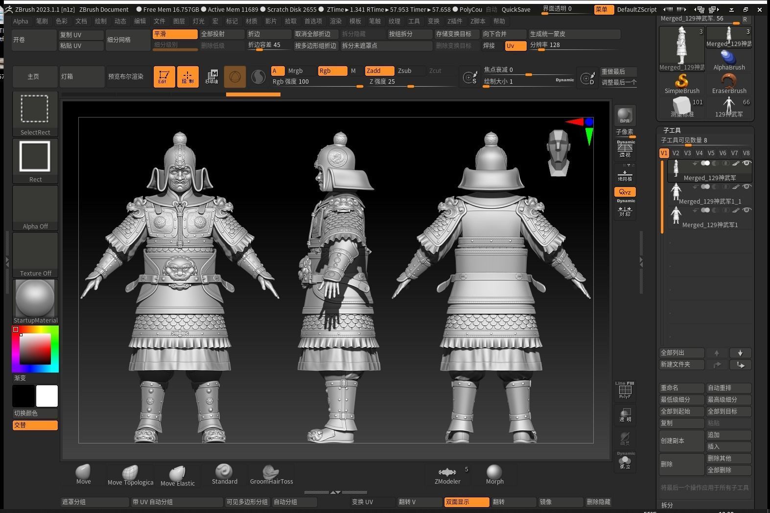Open the 笔刷 brush menu
Image resolution: width=770 pixels, height=513 pixels.
[x=42, y=21]
